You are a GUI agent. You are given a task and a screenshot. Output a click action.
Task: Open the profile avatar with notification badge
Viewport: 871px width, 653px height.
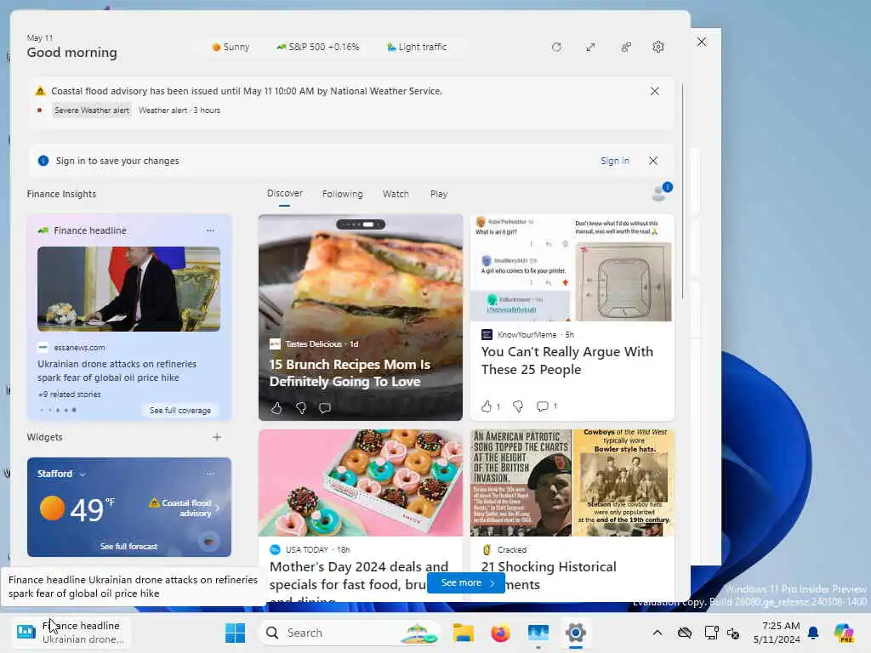(x=660, y=192)
